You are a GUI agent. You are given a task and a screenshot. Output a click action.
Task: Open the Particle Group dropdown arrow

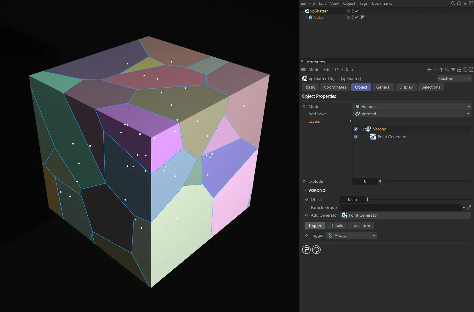click(x=464, y=208)
